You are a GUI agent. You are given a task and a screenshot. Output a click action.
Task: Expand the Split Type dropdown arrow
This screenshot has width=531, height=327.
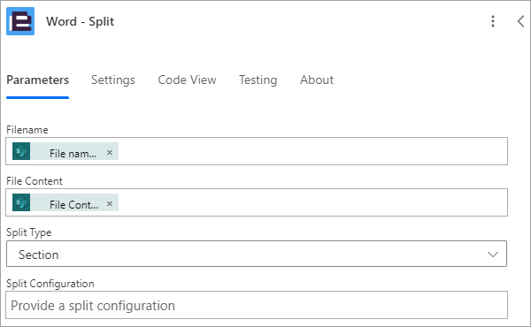point(492,255)
